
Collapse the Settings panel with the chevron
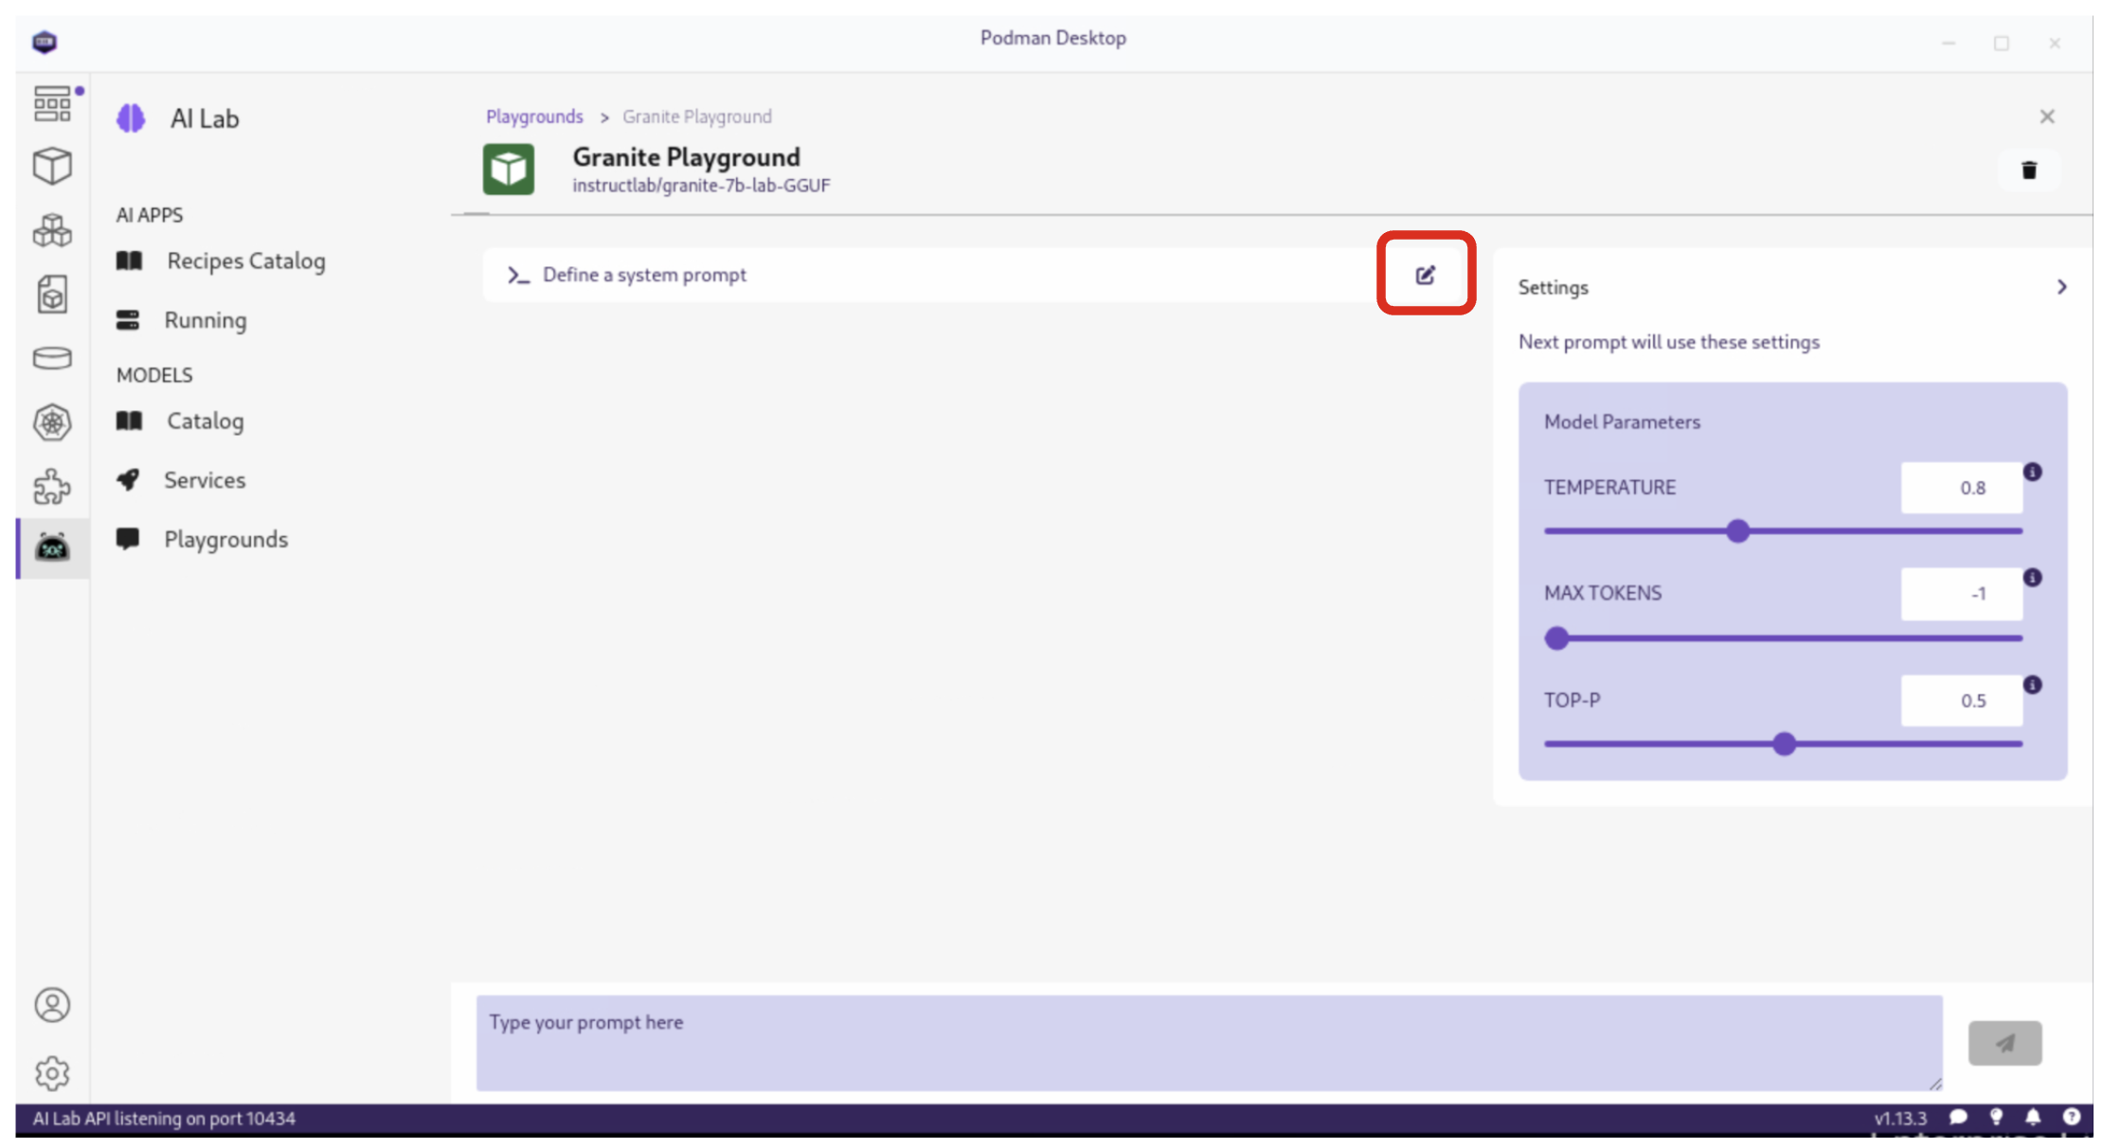point(2061,287)
